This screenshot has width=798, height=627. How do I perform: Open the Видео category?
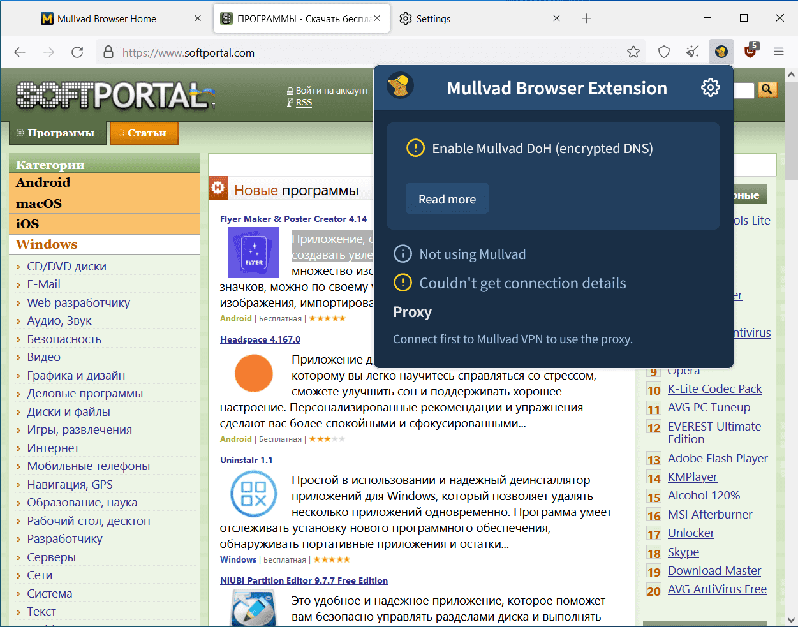pyautogui.click(x=43, y=357)
